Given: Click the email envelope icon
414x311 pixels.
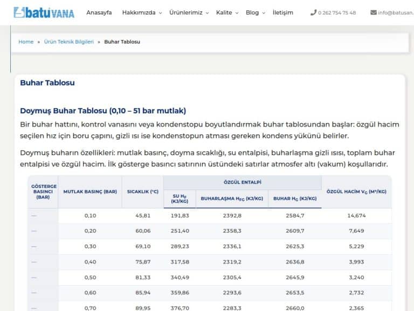Looking at the screenshot, I should pyautogui.click(x=374, y=12).
